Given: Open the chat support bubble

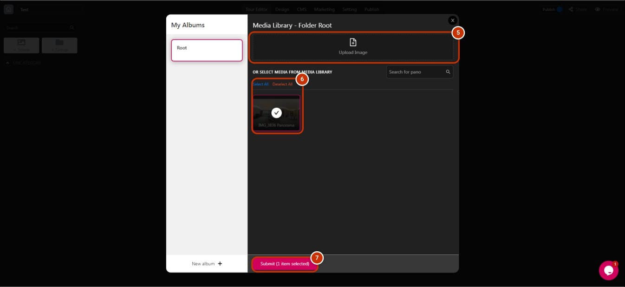Looking at the screenshot, I should pyautogui.click(x=608, y=270).
